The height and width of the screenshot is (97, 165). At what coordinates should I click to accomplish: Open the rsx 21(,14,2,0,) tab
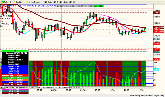click(x=76, y=87)
